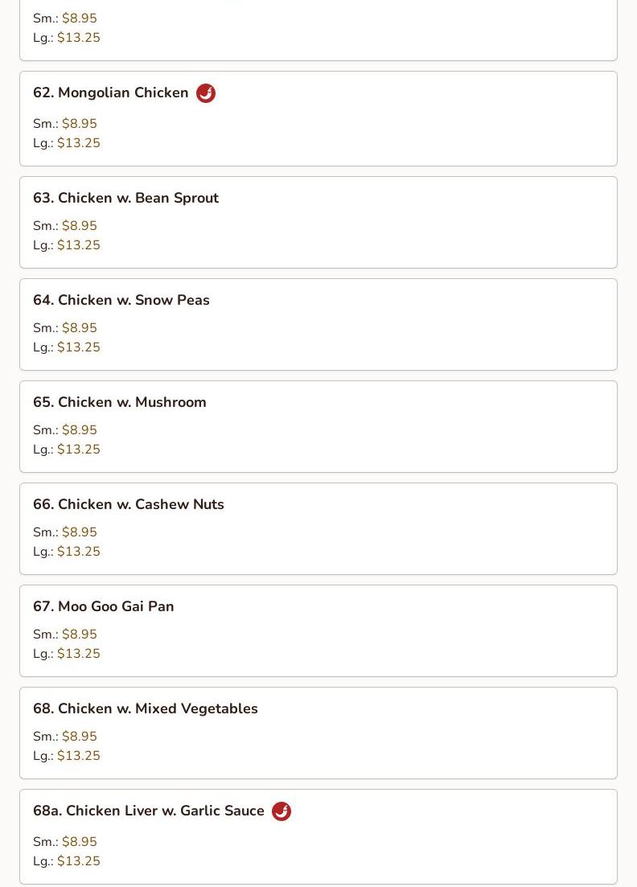Viewport: 637px width, 887px height.
Task: Click small price for Moo Goo Gai Pan
Action: click(79, 634)
